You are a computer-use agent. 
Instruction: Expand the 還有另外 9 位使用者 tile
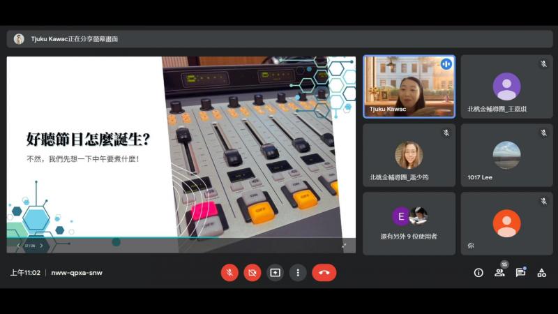[x=409, y=223]
